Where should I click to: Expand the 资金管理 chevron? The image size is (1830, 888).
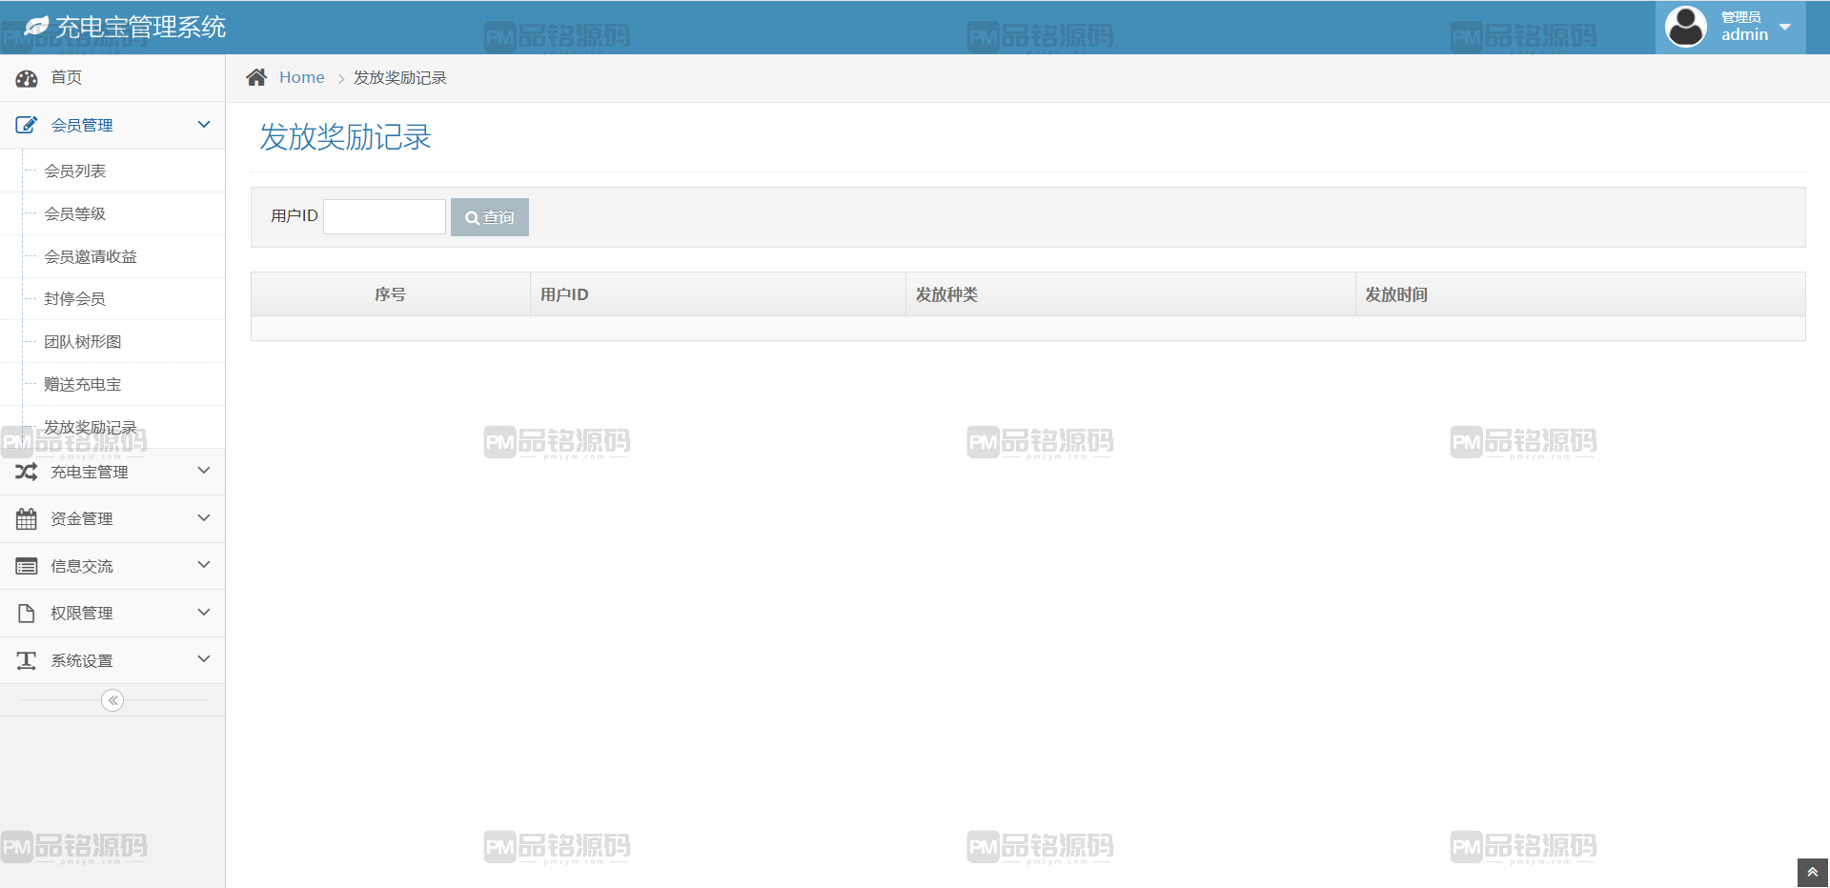(204, 518)
